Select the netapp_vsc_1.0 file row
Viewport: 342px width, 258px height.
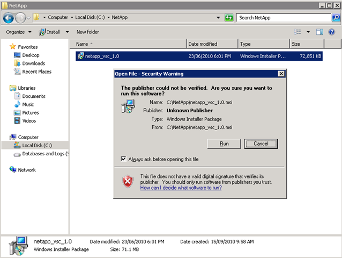[x=199, y=56]
